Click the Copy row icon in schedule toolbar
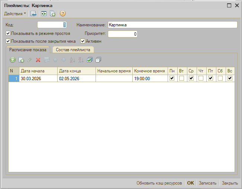This screenshot has width=242, height=189. 21,60
